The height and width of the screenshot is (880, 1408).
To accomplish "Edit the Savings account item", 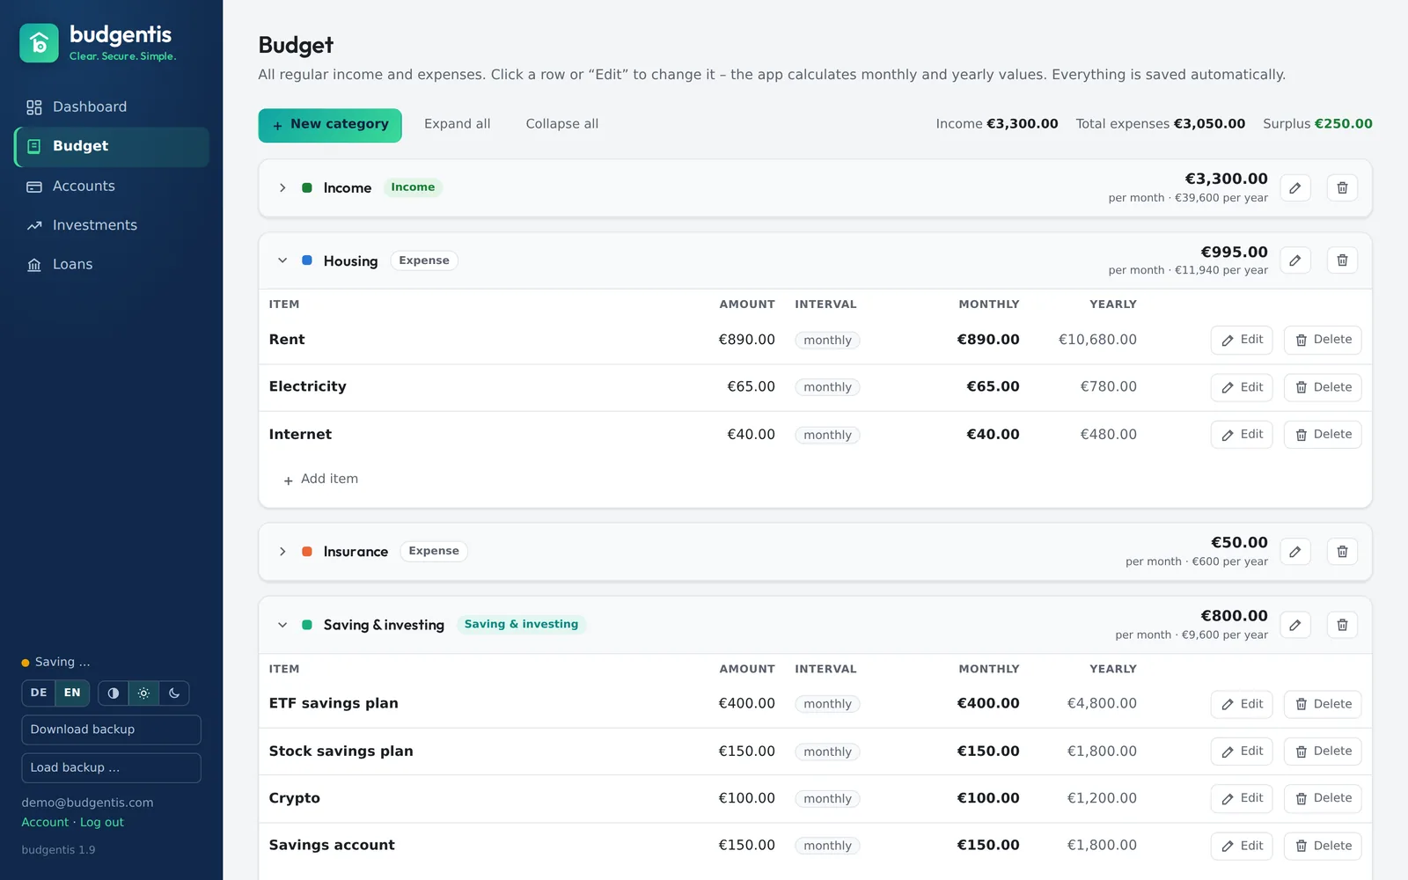I will click(x=1242, y=846).
